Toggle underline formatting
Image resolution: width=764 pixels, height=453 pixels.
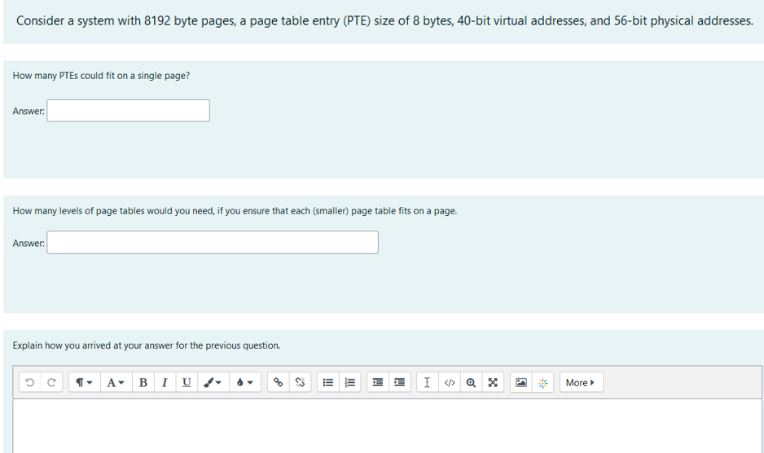pyautogui.click(x=187, y=382)
